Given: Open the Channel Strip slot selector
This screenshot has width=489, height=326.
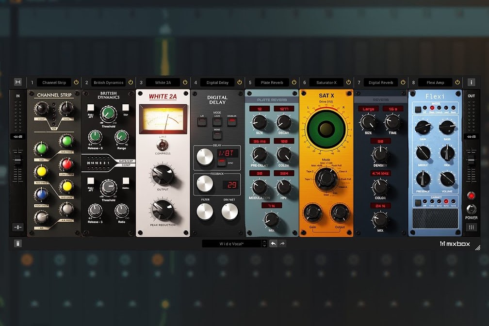Looking at the screenshot, I should tap(54, 82).
